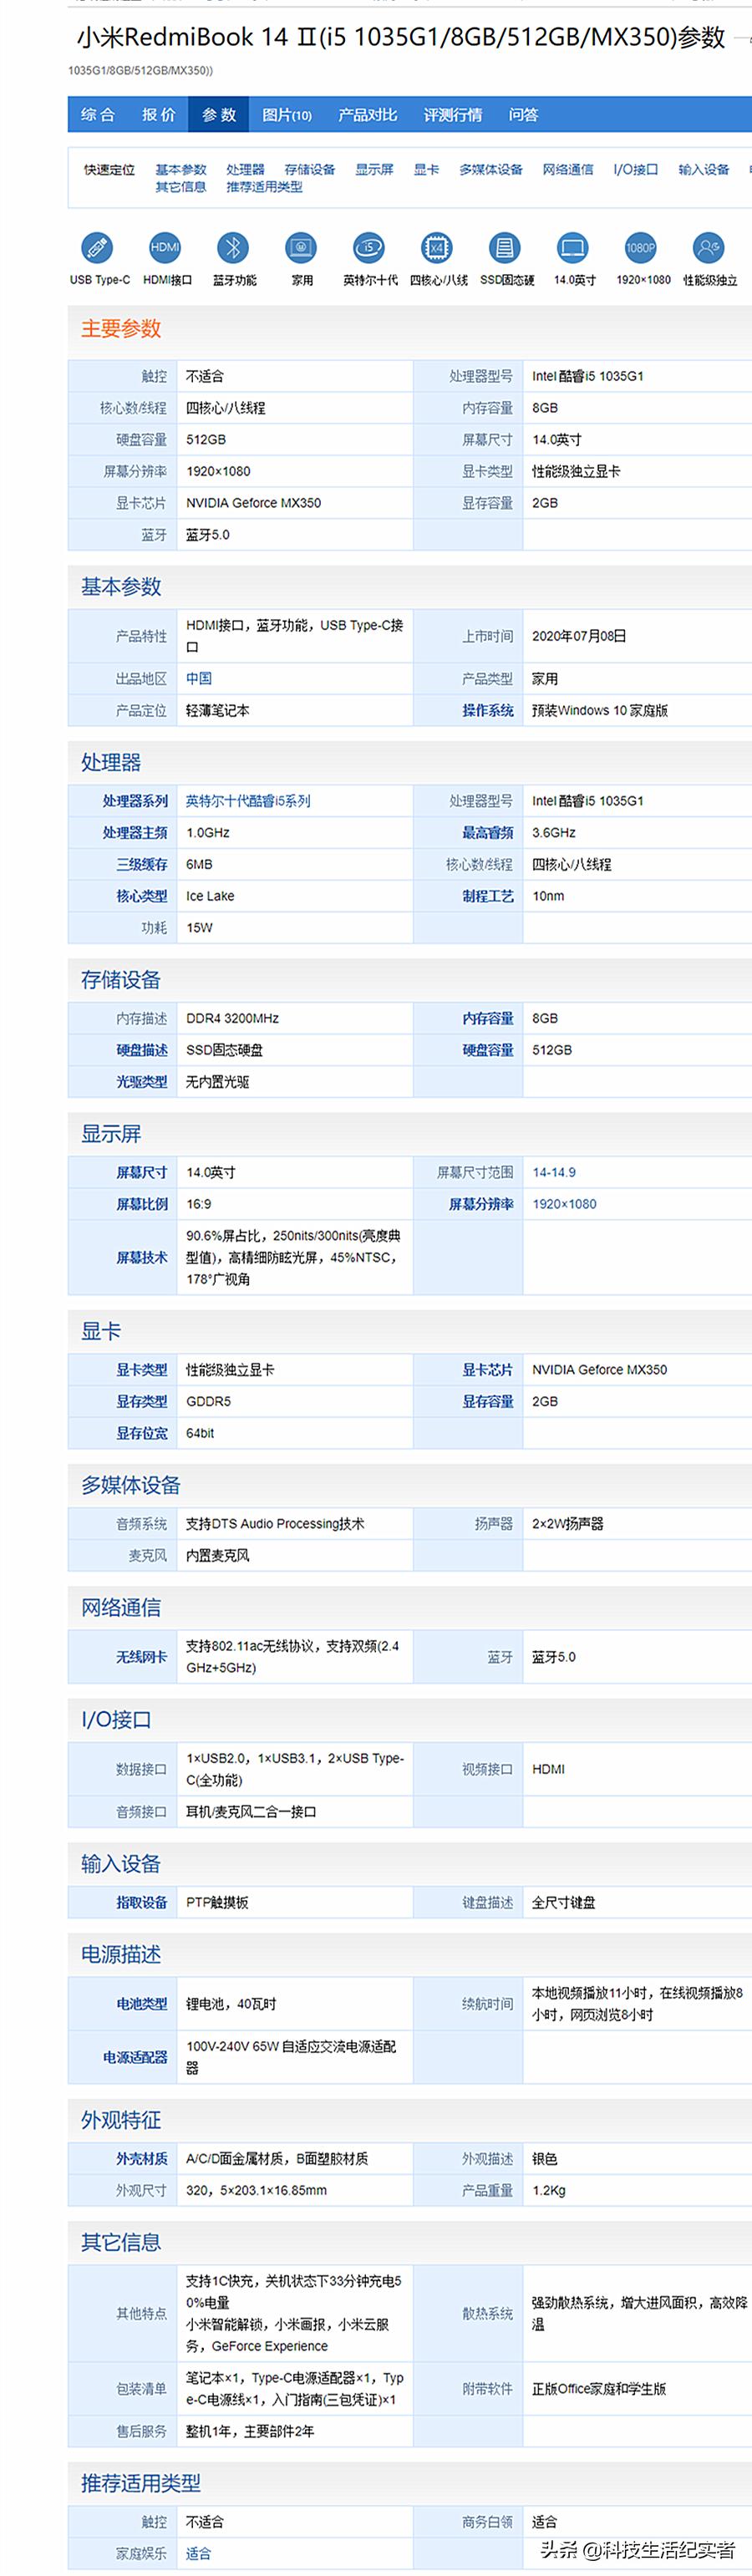Click the page title 小米RedmiBook 14 Ⅱ参数
The image size is (752, 2576).
[401, 38]
